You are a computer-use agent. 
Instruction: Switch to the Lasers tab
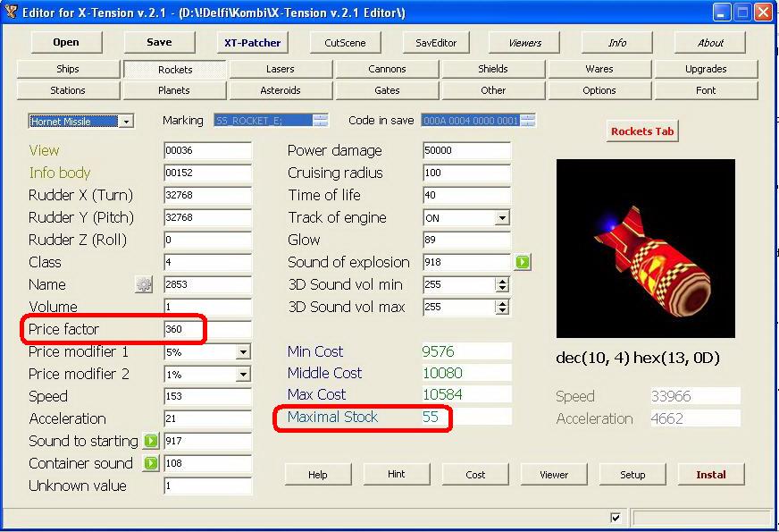tap(280, 69)
